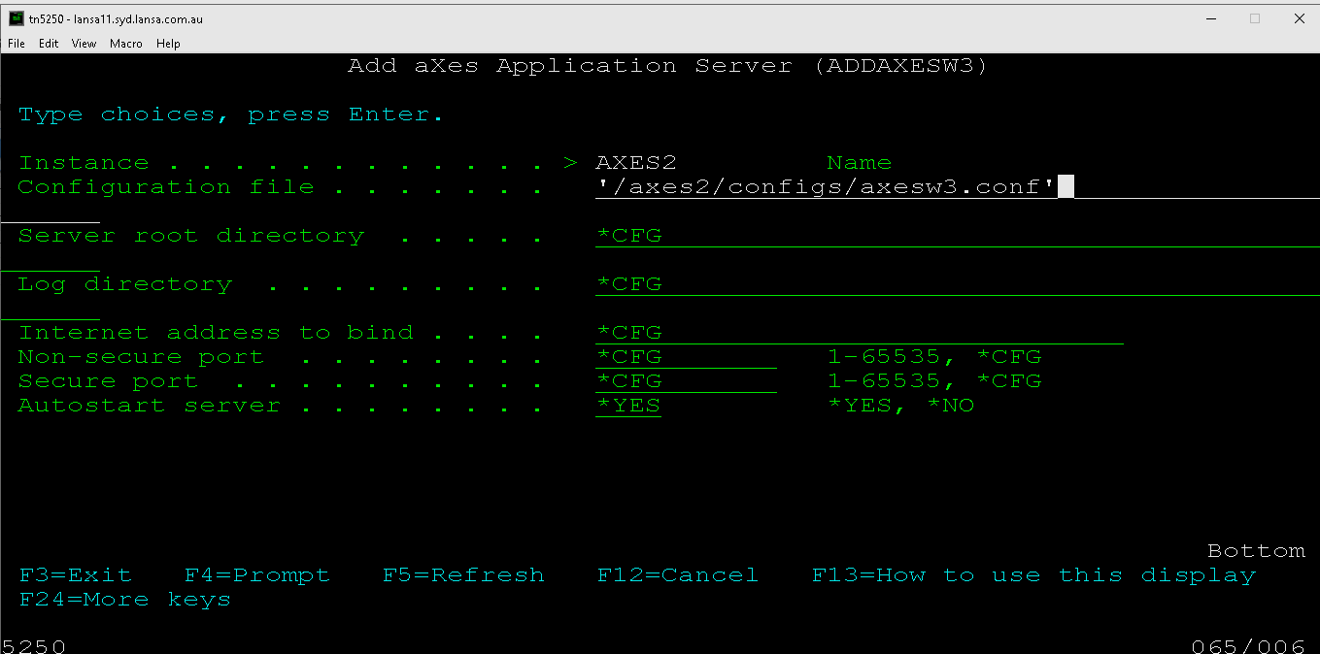
Task: Click the Log directory input field
Action: (x=874, y=284)
